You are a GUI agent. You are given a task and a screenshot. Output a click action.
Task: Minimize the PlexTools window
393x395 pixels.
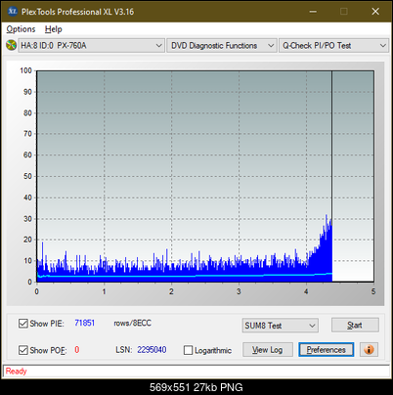pos(313,12)
